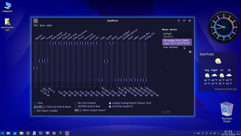
Task: Open the Mic Mono Output Select dropdown
Action: (78, 110)
